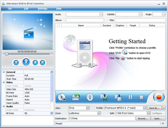This screenshot has width=168, height=128.
Task: Click the Destination path field
Action: (x=102, y=118)
